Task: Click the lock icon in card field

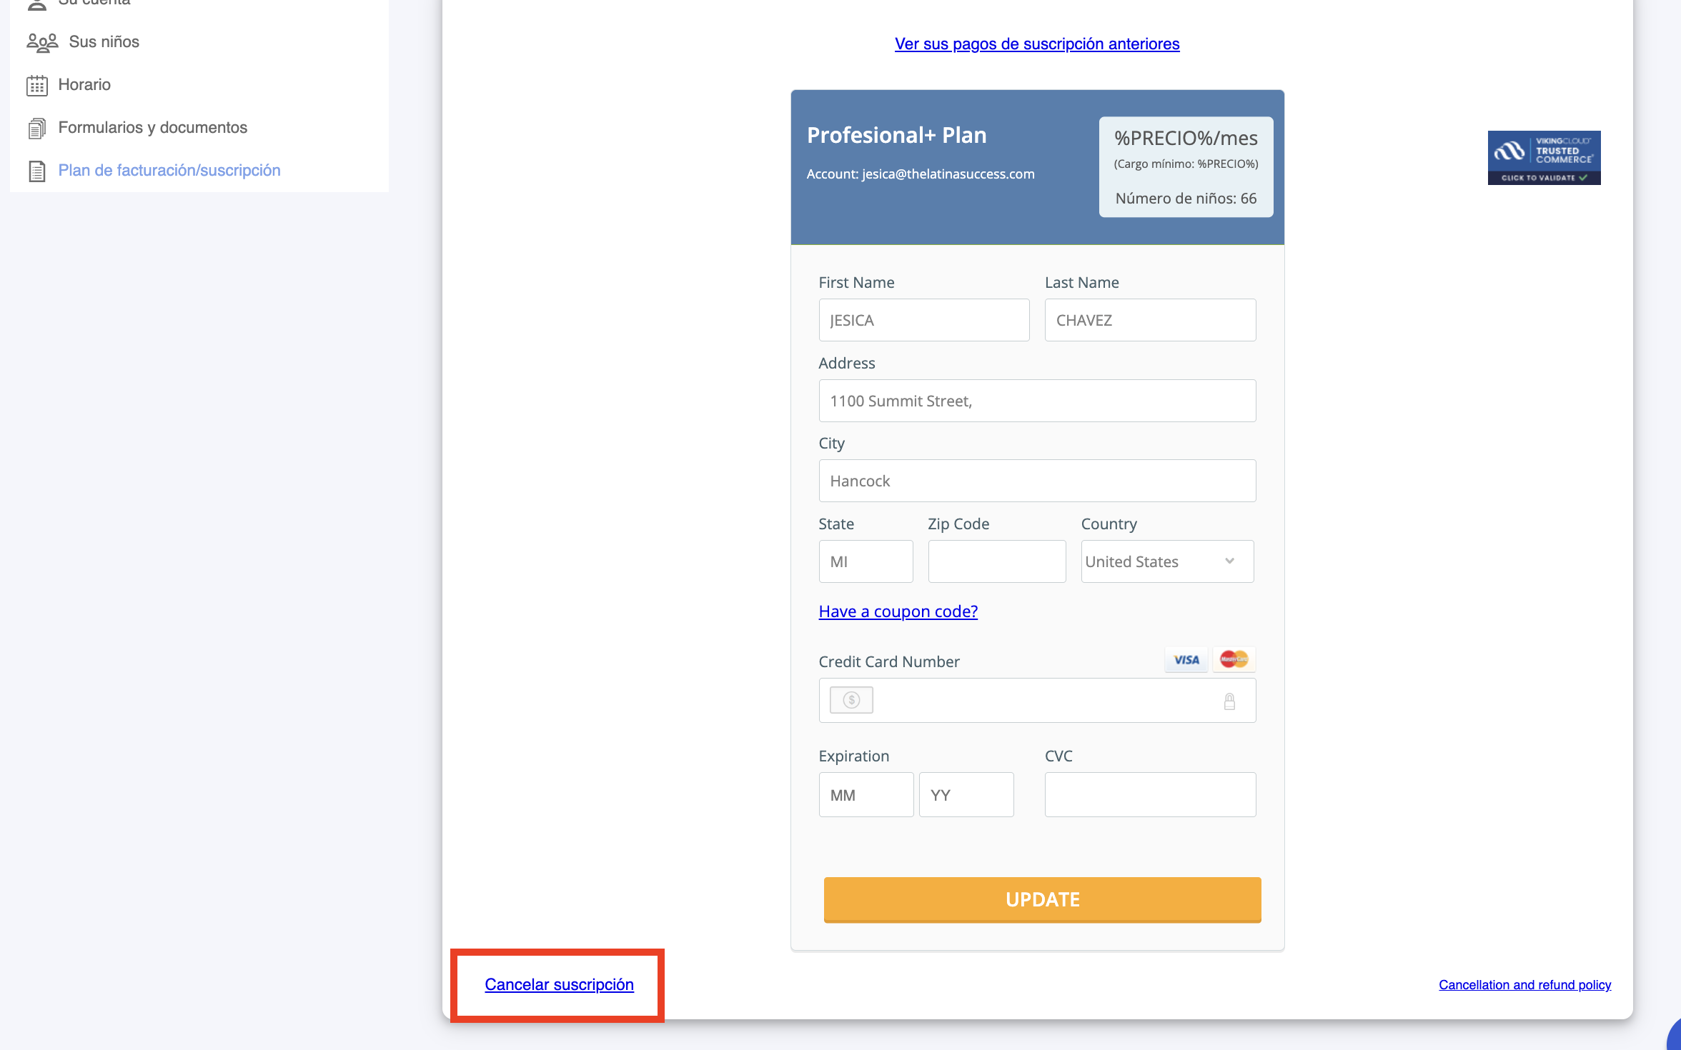Action: click(1229, 701)
